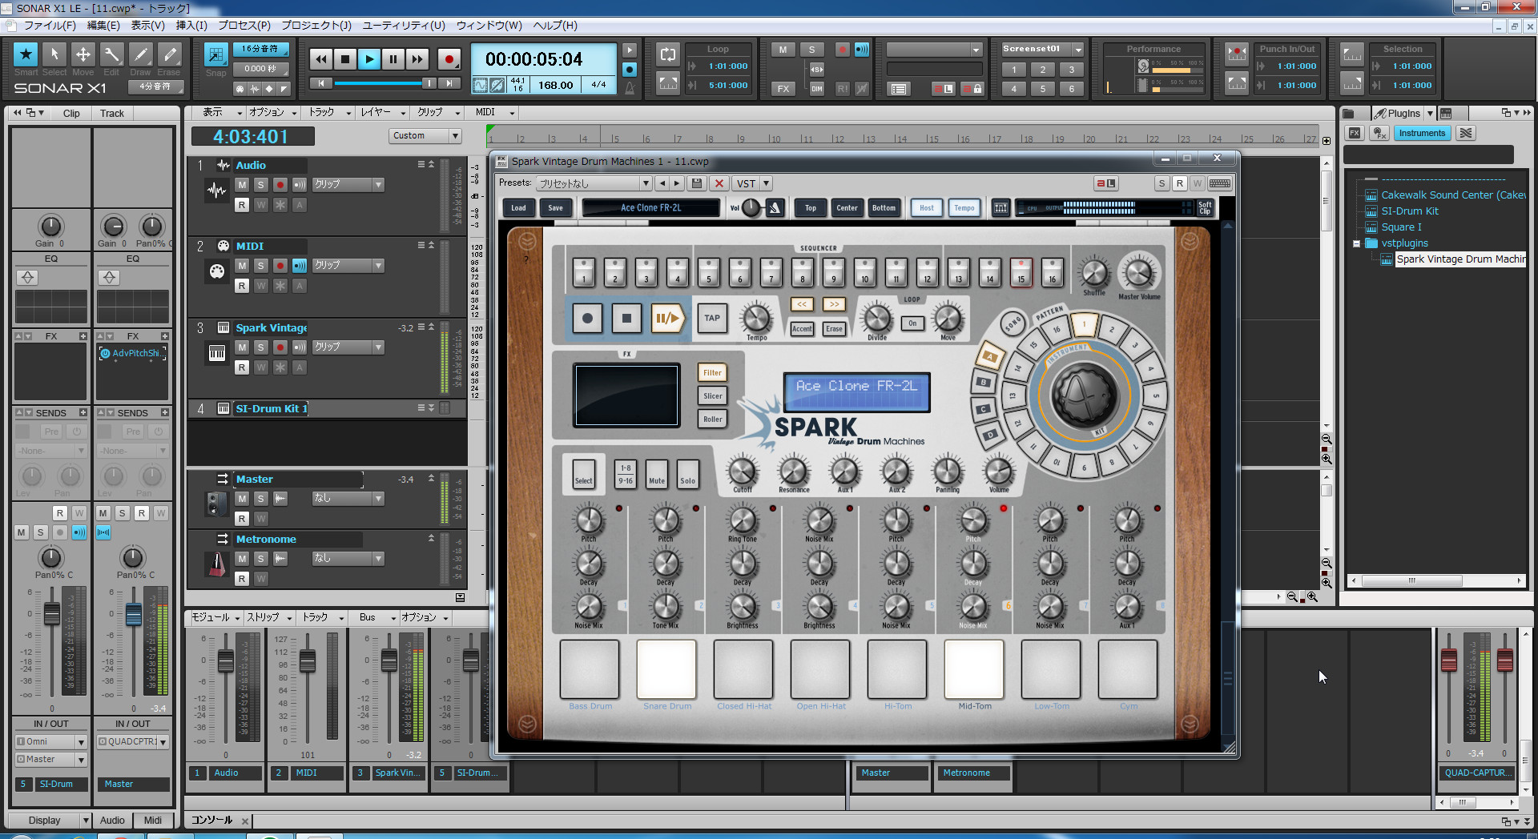Toggle the Snap grid button
The width and height of the screenshot is (1538, 839).
coord(215,54)
